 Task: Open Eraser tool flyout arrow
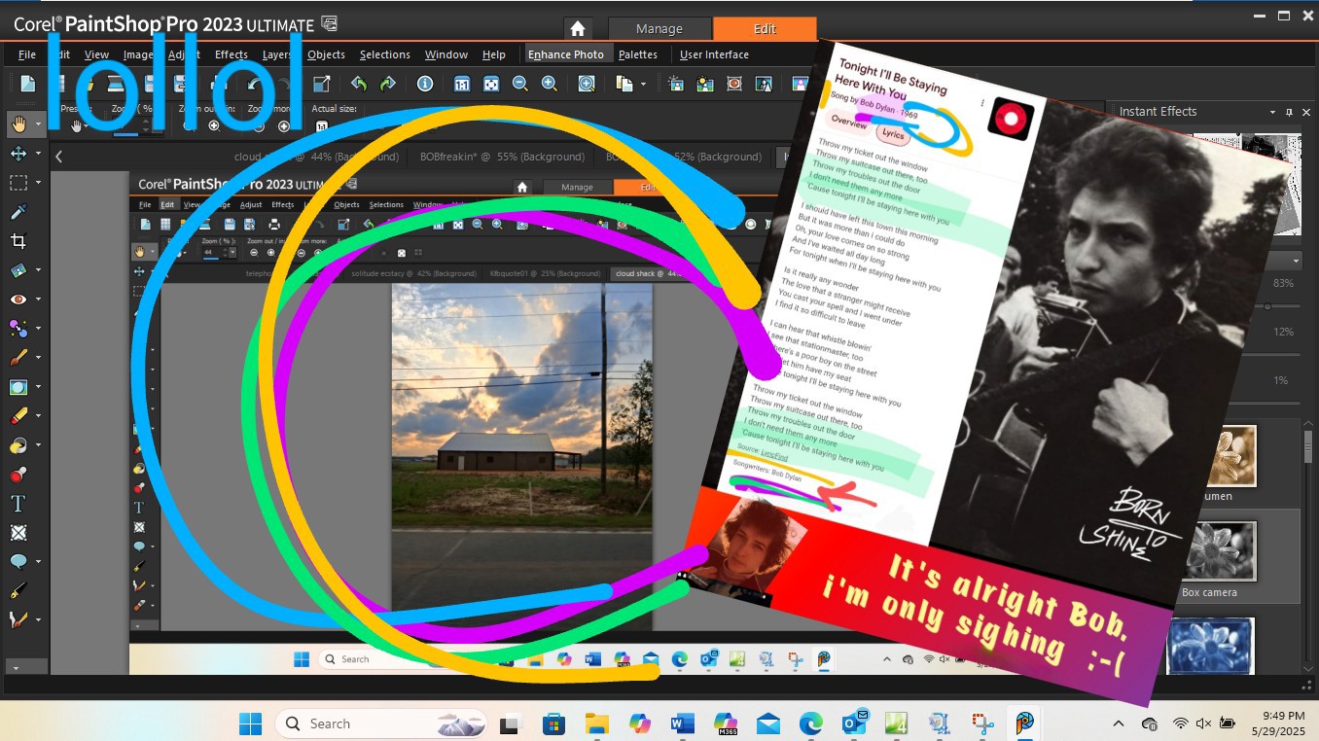[38, 416]
